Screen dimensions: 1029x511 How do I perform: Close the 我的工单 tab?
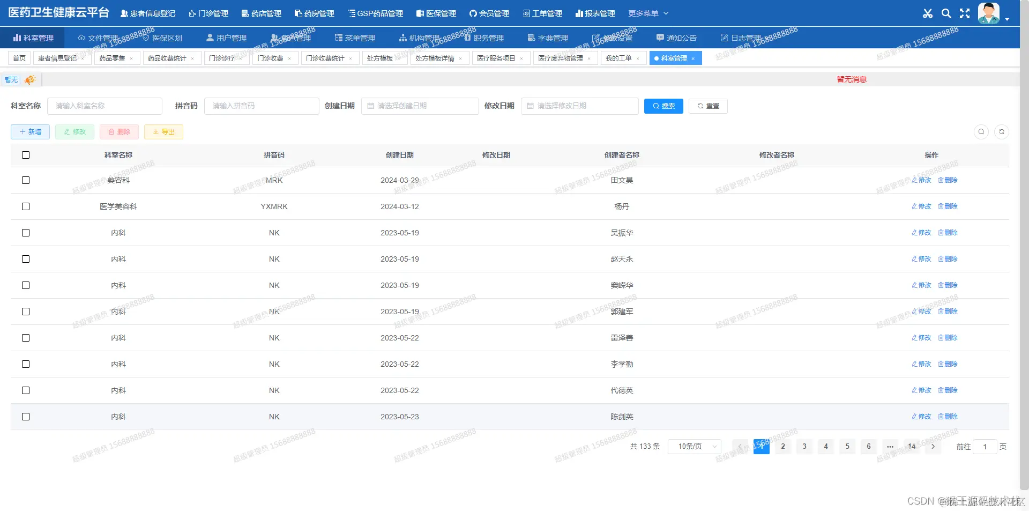click(x=638, y=58)
